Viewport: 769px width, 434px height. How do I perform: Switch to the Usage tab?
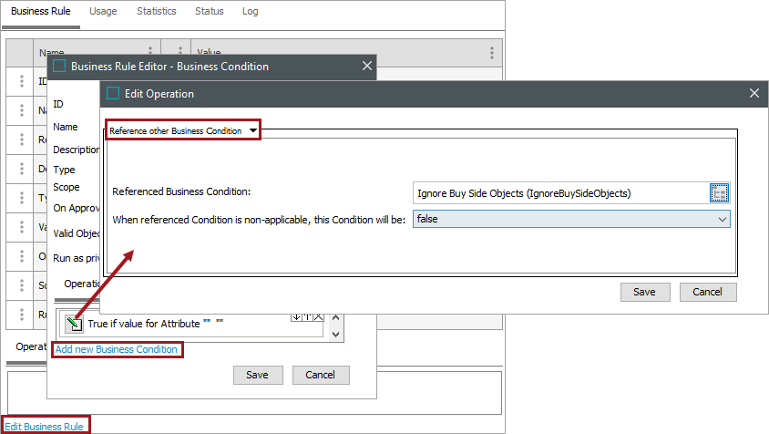[x=103, y=12]
